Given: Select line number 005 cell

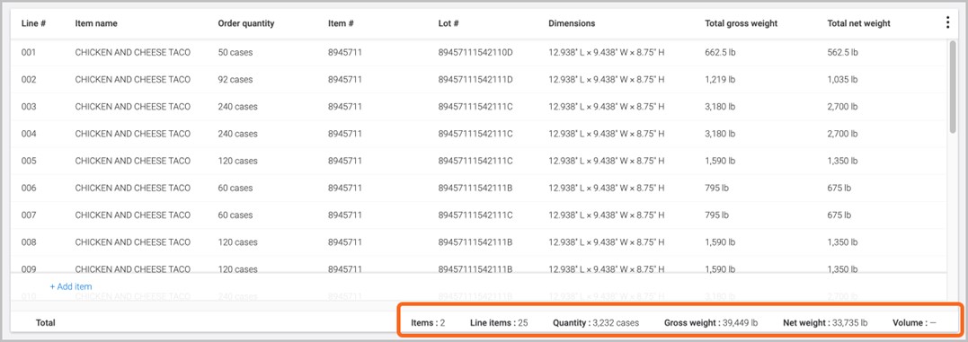Looking at the screenshot, I should [29, 161].
